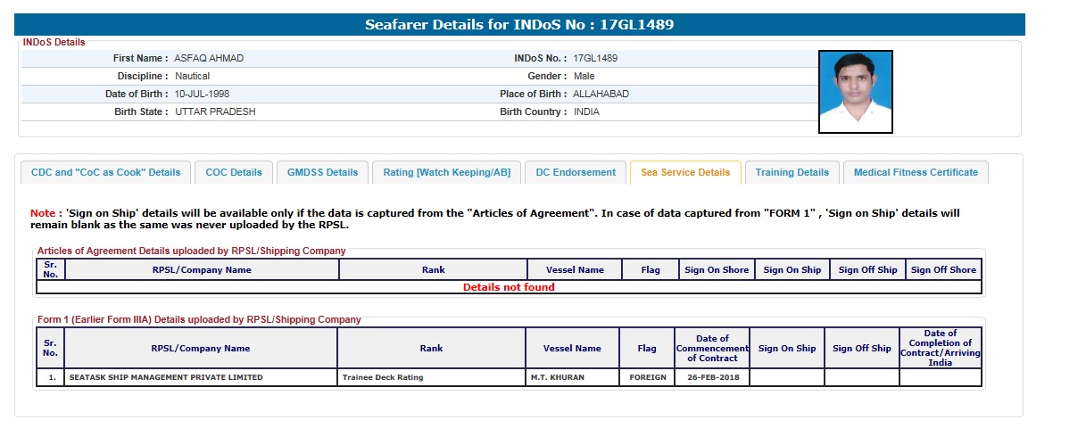Image resolution: width=1086 pixels, height=437 pixels.
Task: Click the red "Details not found" message
Action: pyautogui.click(x=509, y=287)
